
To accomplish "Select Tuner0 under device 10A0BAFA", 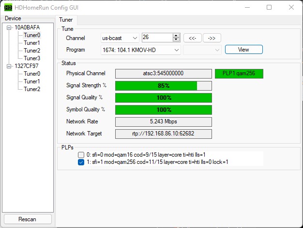I will coord(32,35).
